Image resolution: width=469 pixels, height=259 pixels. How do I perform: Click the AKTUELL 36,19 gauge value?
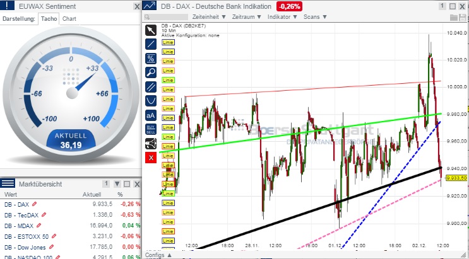[x=71, y=141]
